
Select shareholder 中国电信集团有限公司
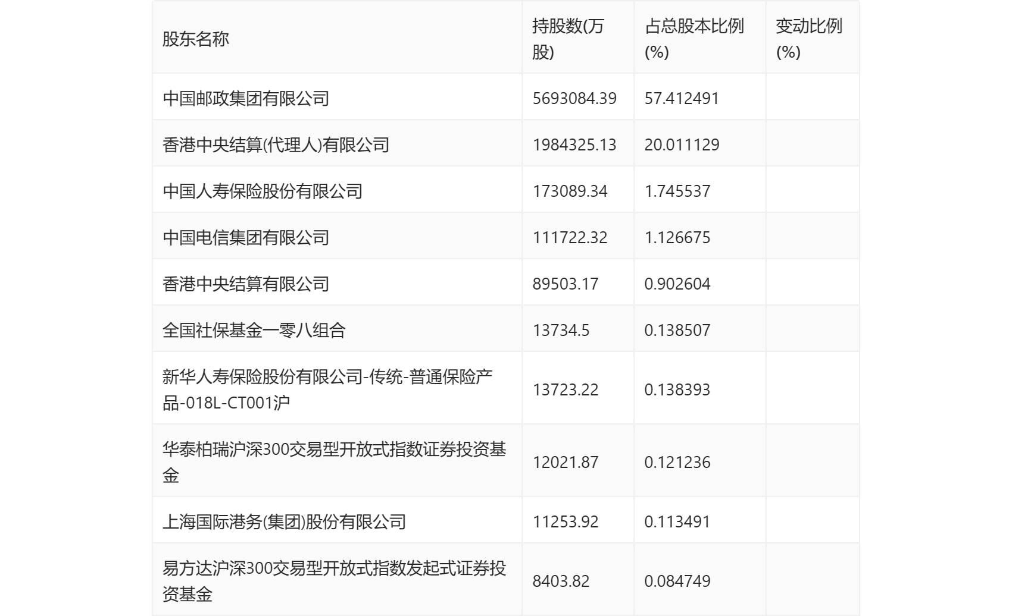[246, 237]
